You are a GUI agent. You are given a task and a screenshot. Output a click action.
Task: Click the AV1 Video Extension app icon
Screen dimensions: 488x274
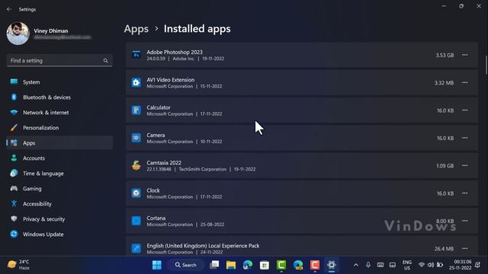[136, 83]
